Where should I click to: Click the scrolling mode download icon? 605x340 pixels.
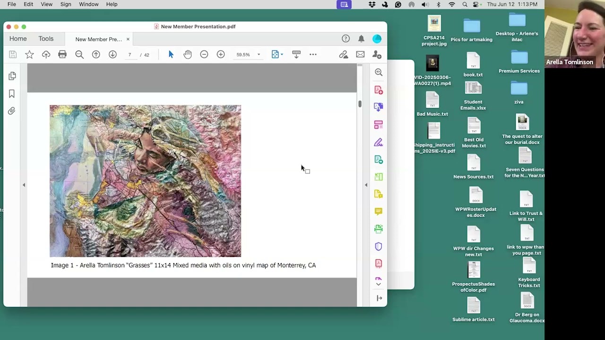[296, 55]
